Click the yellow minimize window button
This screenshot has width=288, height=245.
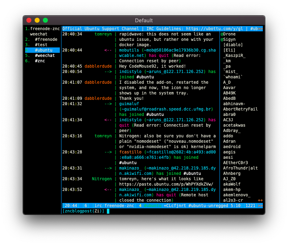(37, 20)
